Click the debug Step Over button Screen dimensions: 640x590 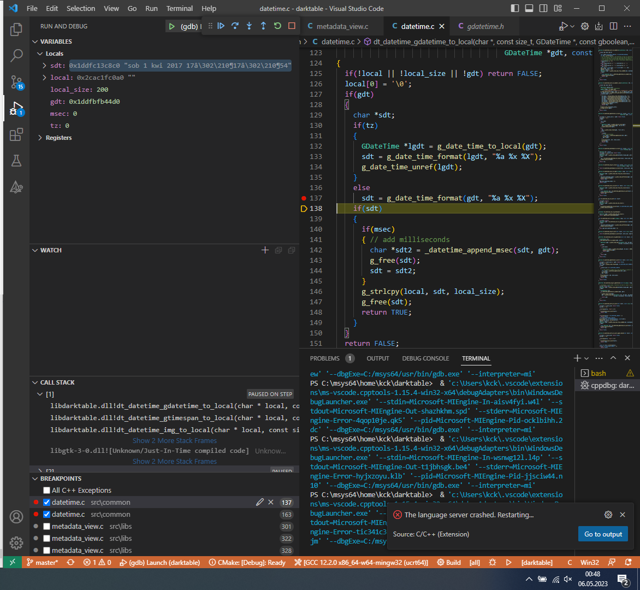[235, 26]
